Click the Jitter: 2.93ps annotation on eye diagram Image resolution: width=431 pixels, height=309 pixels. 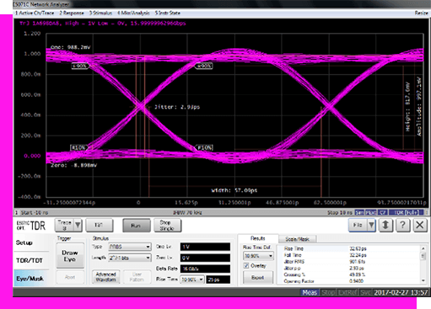pyautogui.click(x=177, y=107)
